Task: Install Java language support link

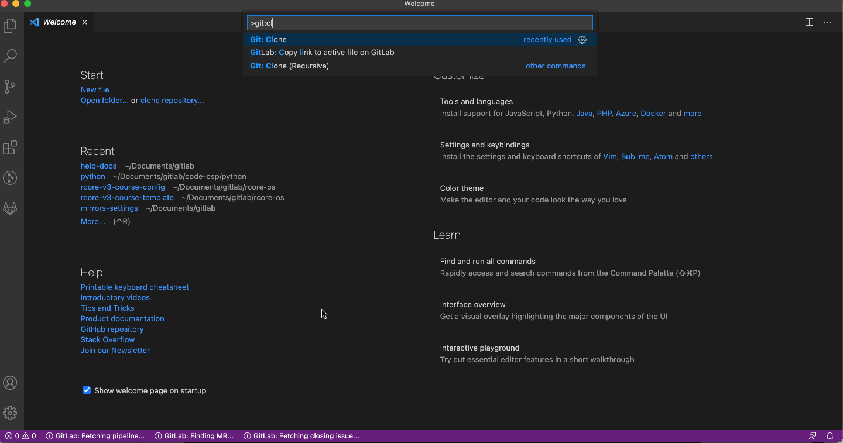Action: pyautogui.click(x=584, y=114)
